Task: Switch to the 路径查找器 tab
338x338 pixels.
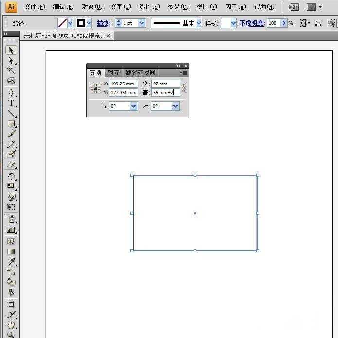Action: pos(141,73)
